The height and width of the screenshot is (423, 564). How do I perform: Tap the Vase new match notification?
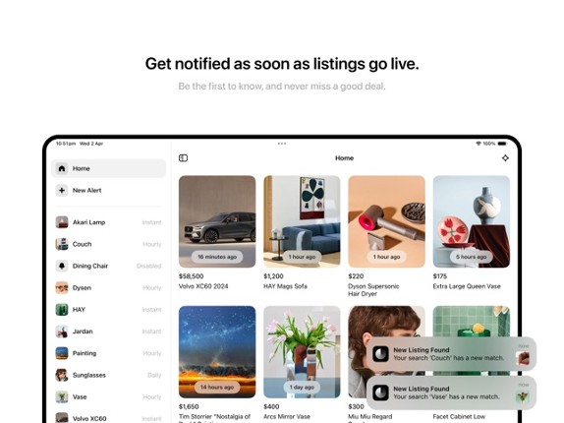click(451, 393)
